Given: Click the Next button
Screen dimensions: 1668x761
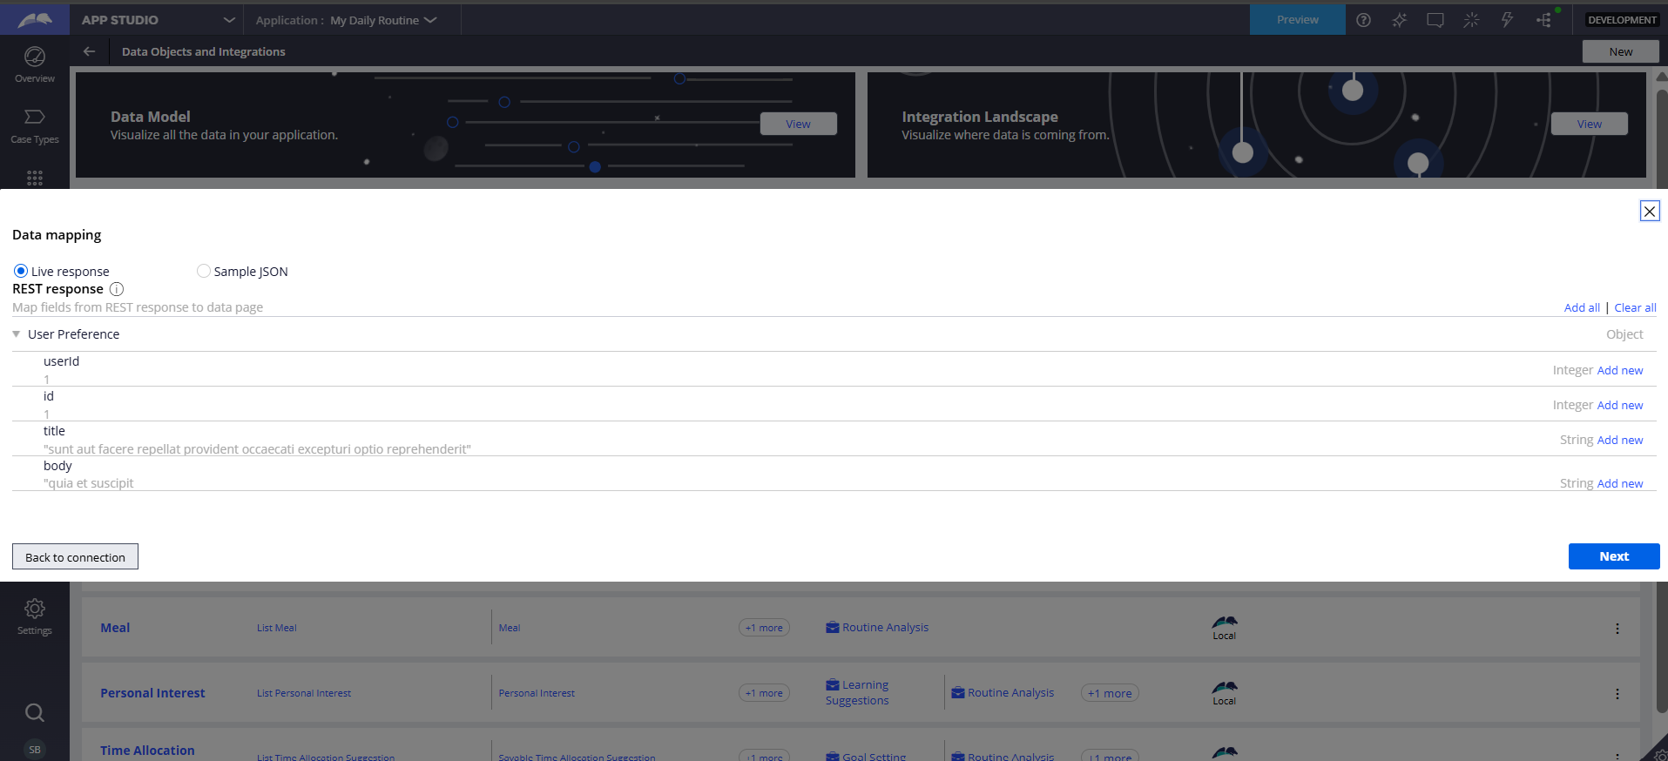Looking at the screenshot, I should 1613,556.
